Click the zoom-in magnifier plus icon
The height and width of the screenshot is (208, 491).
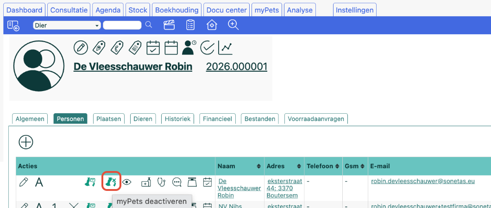click(233, 25)
